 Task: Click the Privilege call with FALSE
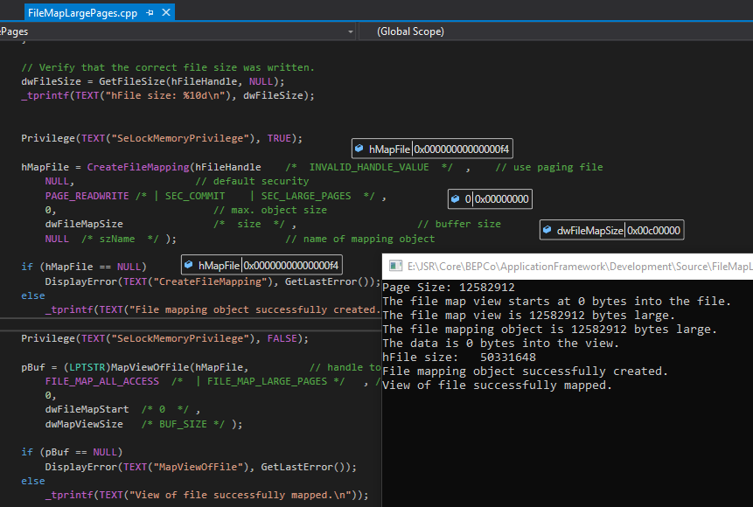164,338
